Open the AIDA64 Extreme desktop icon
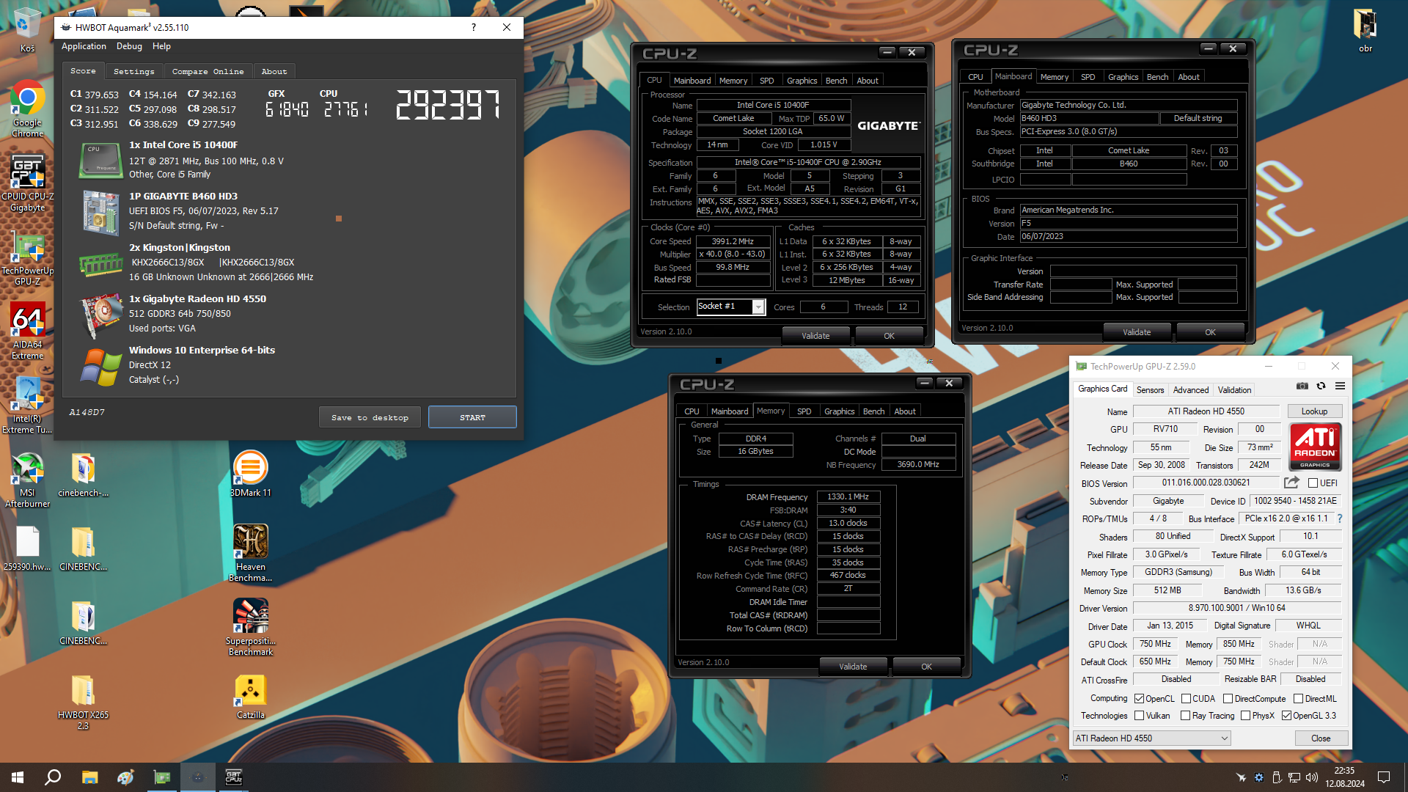This screenshot has height=792, width=1408. click(27, 331)
